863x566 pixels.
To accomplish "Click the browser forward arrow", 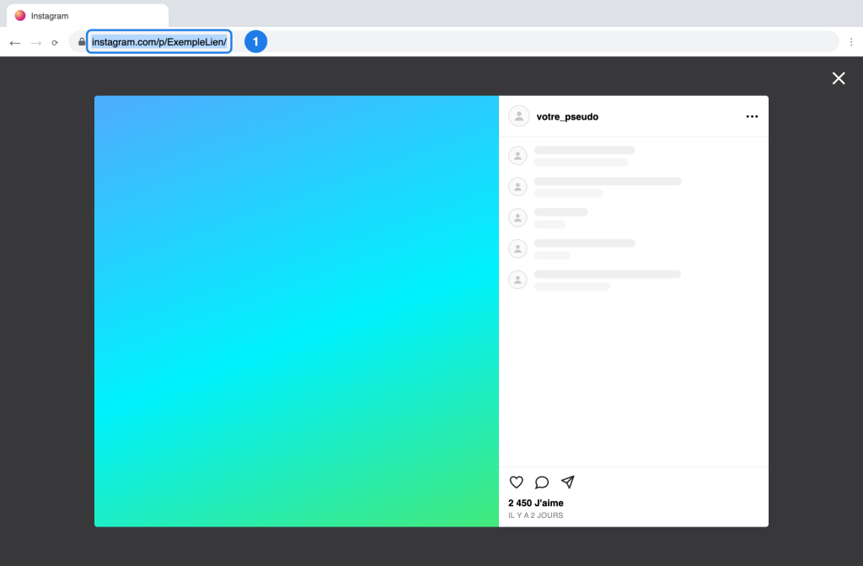I will coord(35,43).
